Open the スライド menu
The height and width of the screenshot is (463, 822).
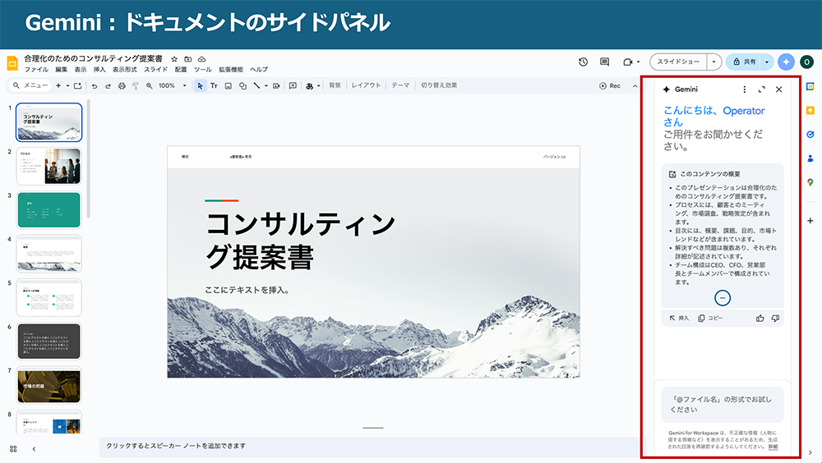pyautogui.click(x=155, y=70)
